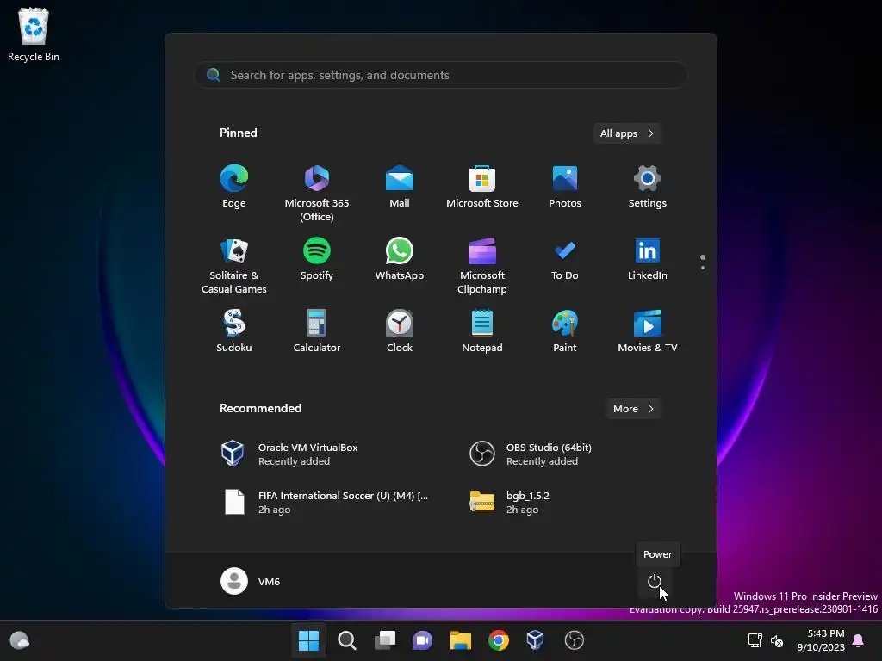Open VirtualBox from taskbar

(x=536, y=640)
